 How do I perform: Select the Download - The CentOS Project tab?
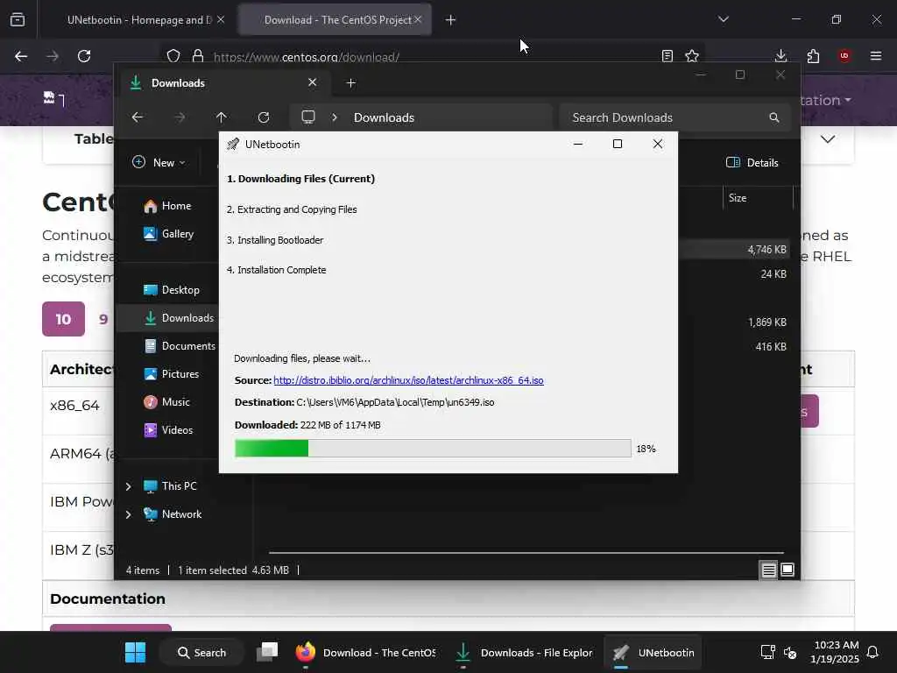pos(337,20)
